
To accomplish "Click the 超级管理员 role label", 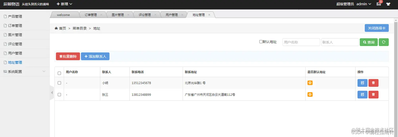I will pyautogui.click(x=345, y=4).
